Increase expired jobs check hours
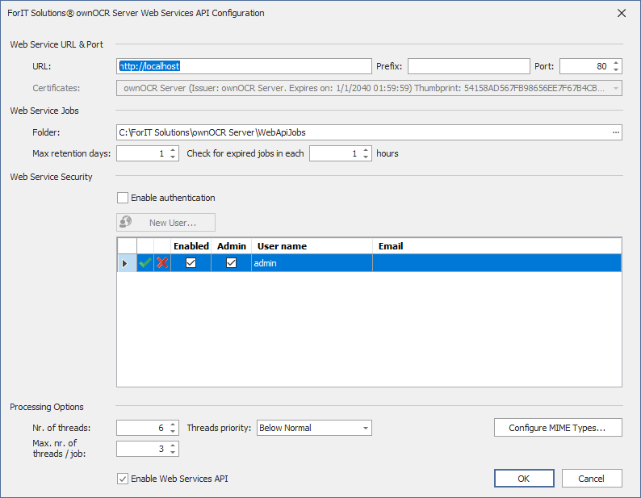The width and height of the screenshot is (641, 498). (x=366, y=150)
